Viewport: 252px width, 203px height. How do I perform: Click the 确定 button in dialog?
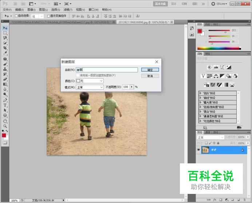click(x=150, y=69)
